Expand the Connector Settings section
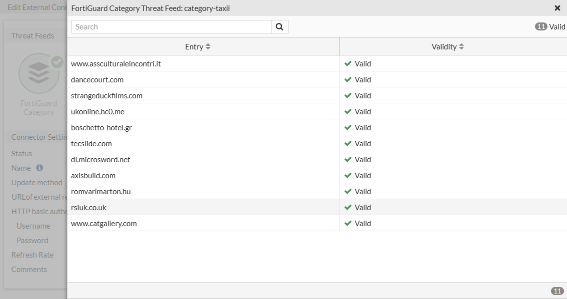The height and width of the screenshot is (299, 567). 40,137
